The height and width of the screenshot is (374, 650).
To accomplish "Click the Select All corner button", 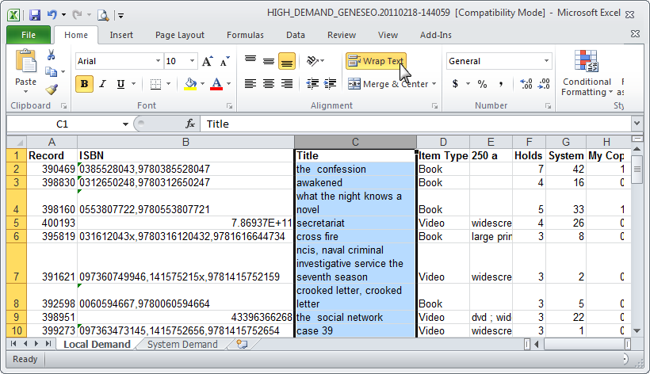I will (17, 142).
